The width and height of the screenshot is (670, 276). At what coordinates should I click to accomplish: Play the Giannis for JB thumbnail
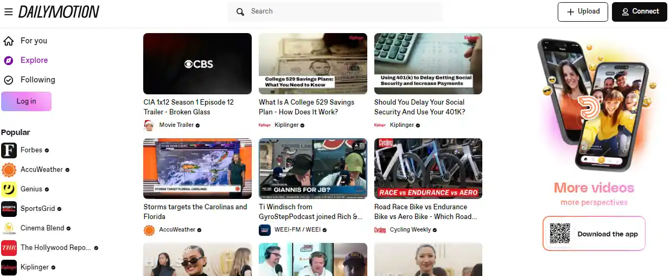(313, 169)
